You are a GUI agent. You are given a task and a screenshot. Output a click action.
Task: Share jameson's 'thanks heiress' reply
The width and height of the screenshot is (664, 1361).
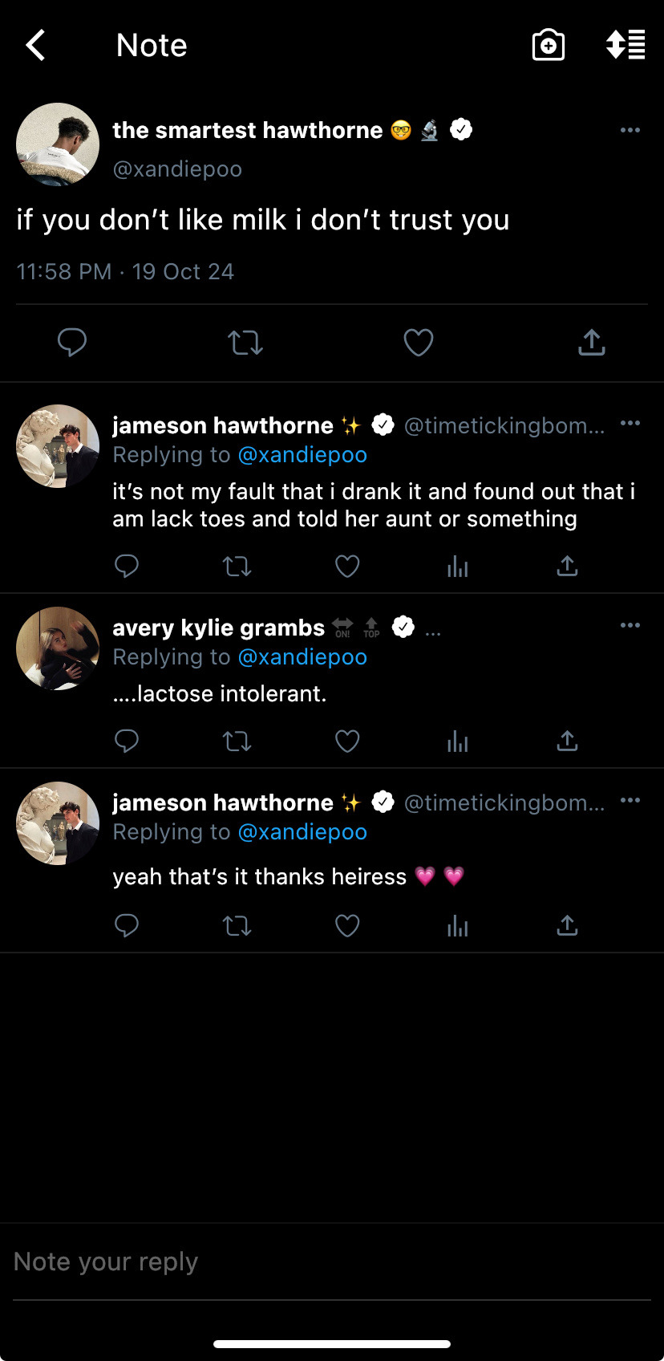pyautogui.click(x=567, y=926)
